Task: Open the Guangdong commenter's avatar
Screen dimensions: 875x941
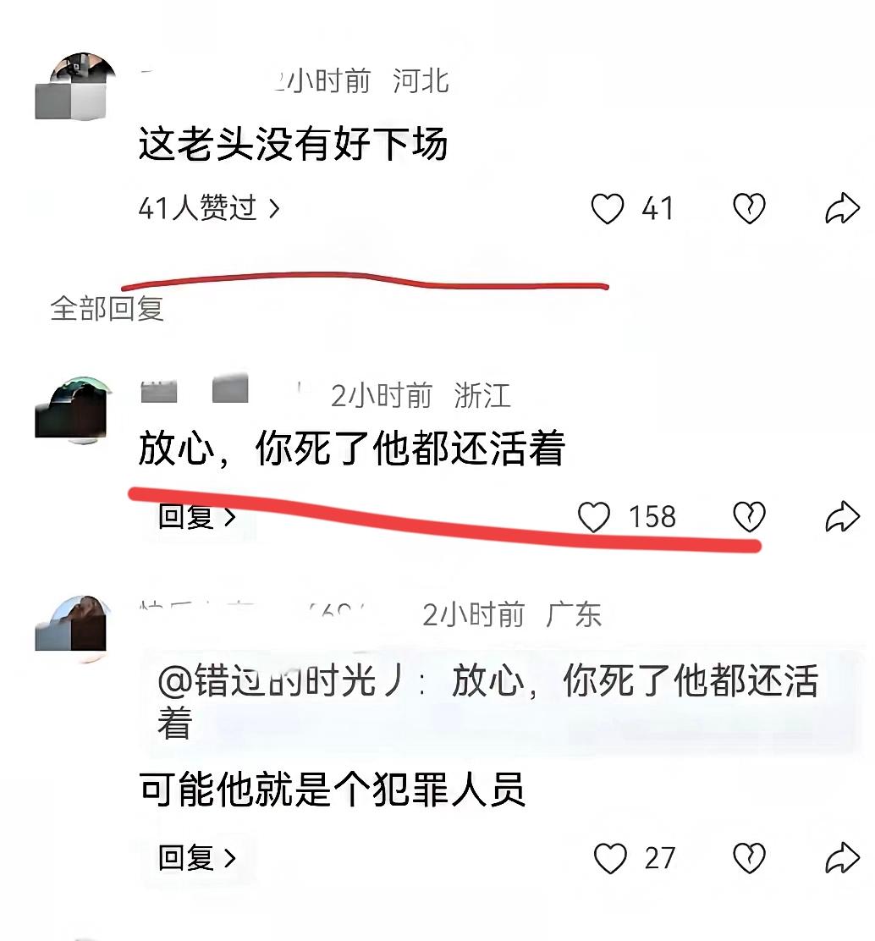Action: pyautogui.click(x=71, y=629)
